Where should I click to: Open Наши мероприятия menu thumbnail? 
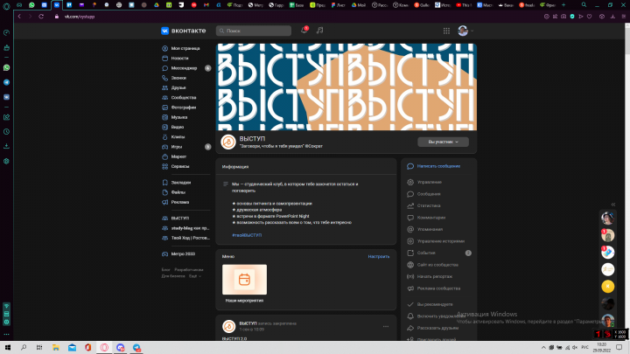244,280
